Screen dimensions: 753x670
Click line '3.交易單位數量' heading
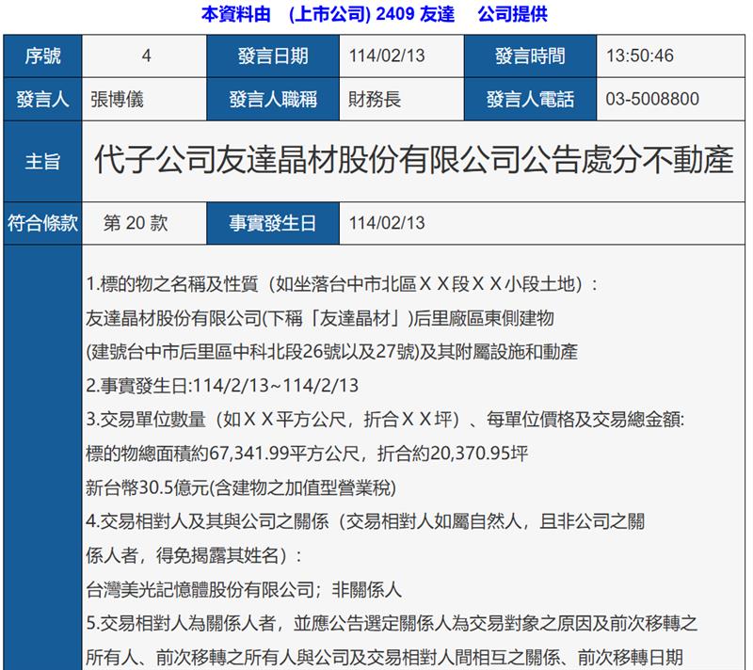(x=385, y=420)
